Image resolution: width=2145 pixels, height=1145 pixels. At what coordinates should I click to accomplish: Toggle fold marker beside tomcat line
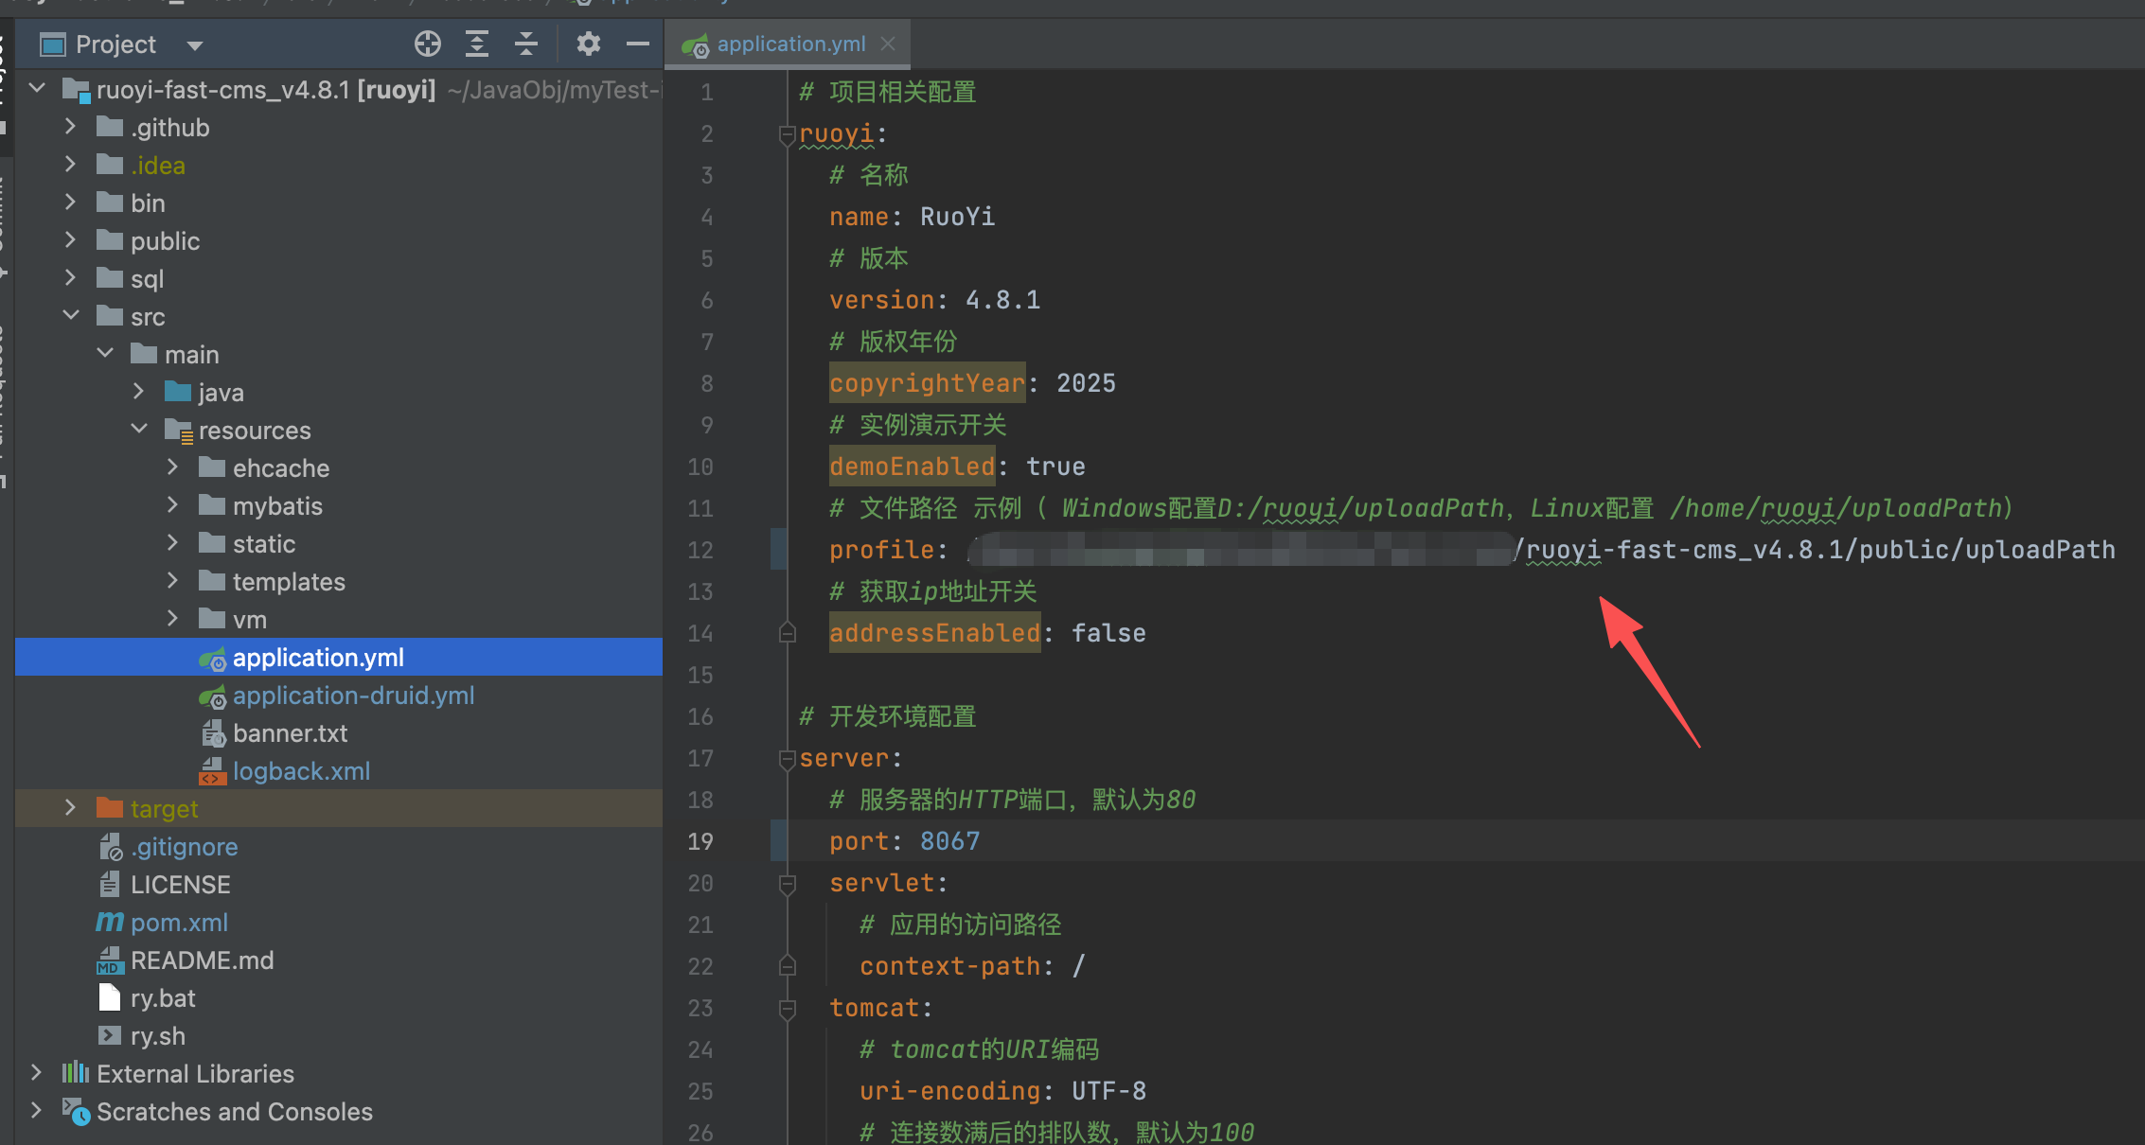pos(787,1009)
